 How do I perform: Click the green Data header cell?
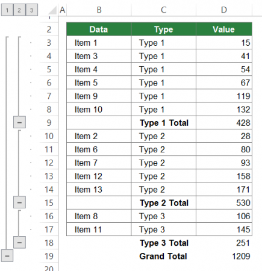[x=99, y=30]
